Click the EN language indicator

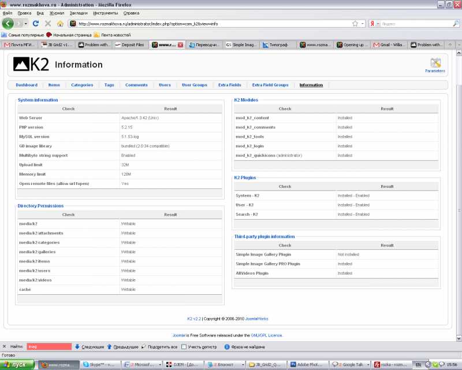click(418, 365)
